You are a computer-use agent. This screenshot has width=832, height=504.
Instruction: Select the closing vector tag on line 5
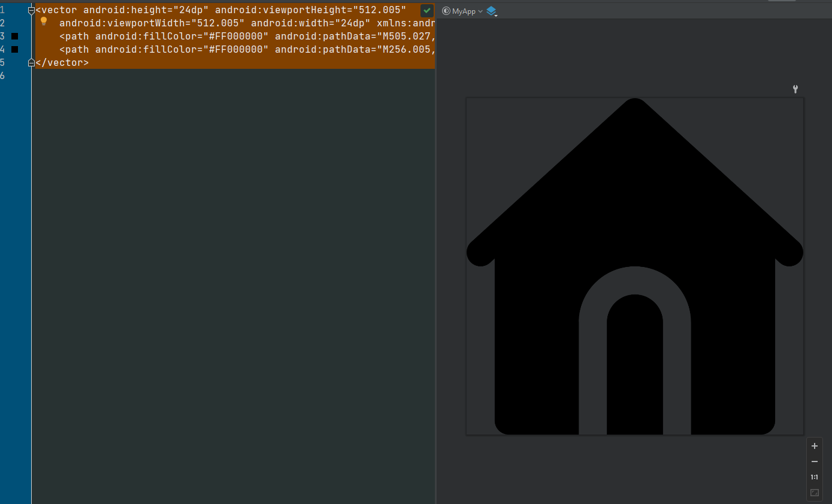(62, 62)
